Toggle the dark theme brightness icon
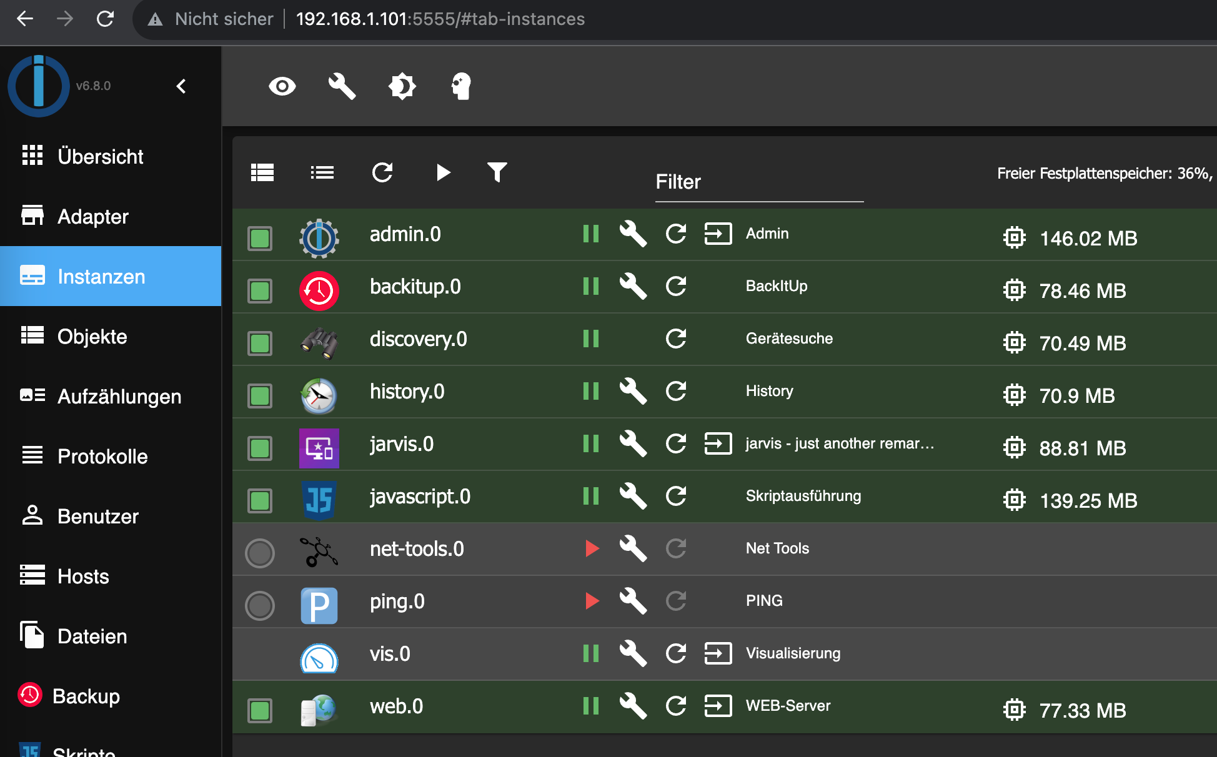 [402, 86]
